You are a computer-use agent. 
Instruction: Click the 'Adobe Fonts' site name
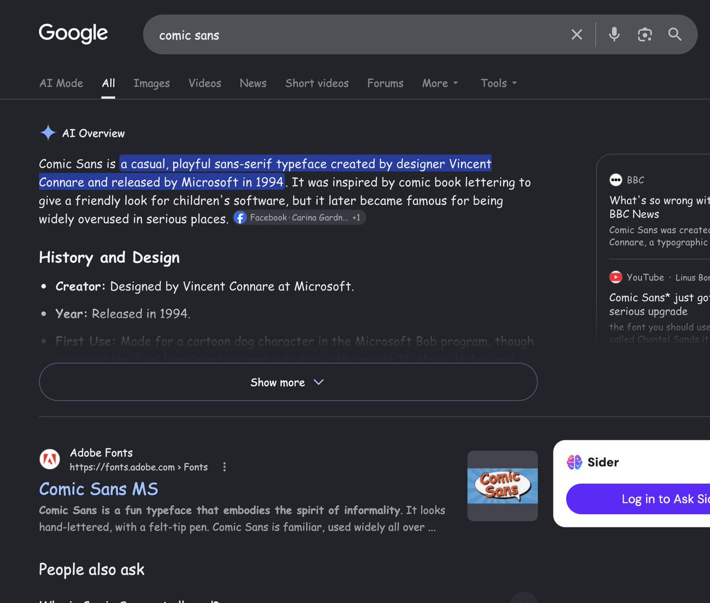[x=101, y=453]
